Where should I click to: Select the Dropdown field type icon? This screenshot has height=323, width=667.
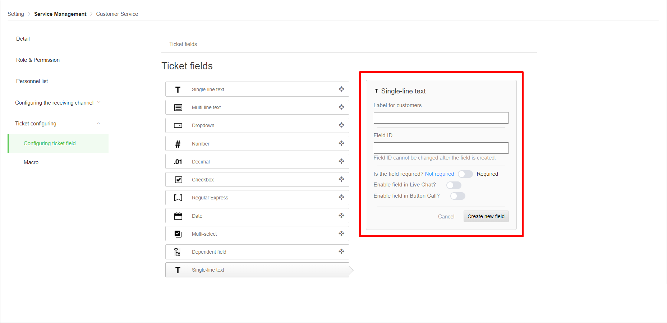tap(178, 125)
